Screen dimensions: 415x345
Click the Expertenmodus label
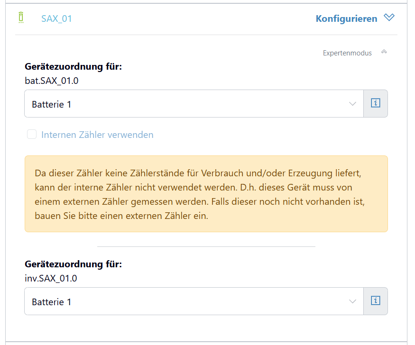[x=347, y=53]
